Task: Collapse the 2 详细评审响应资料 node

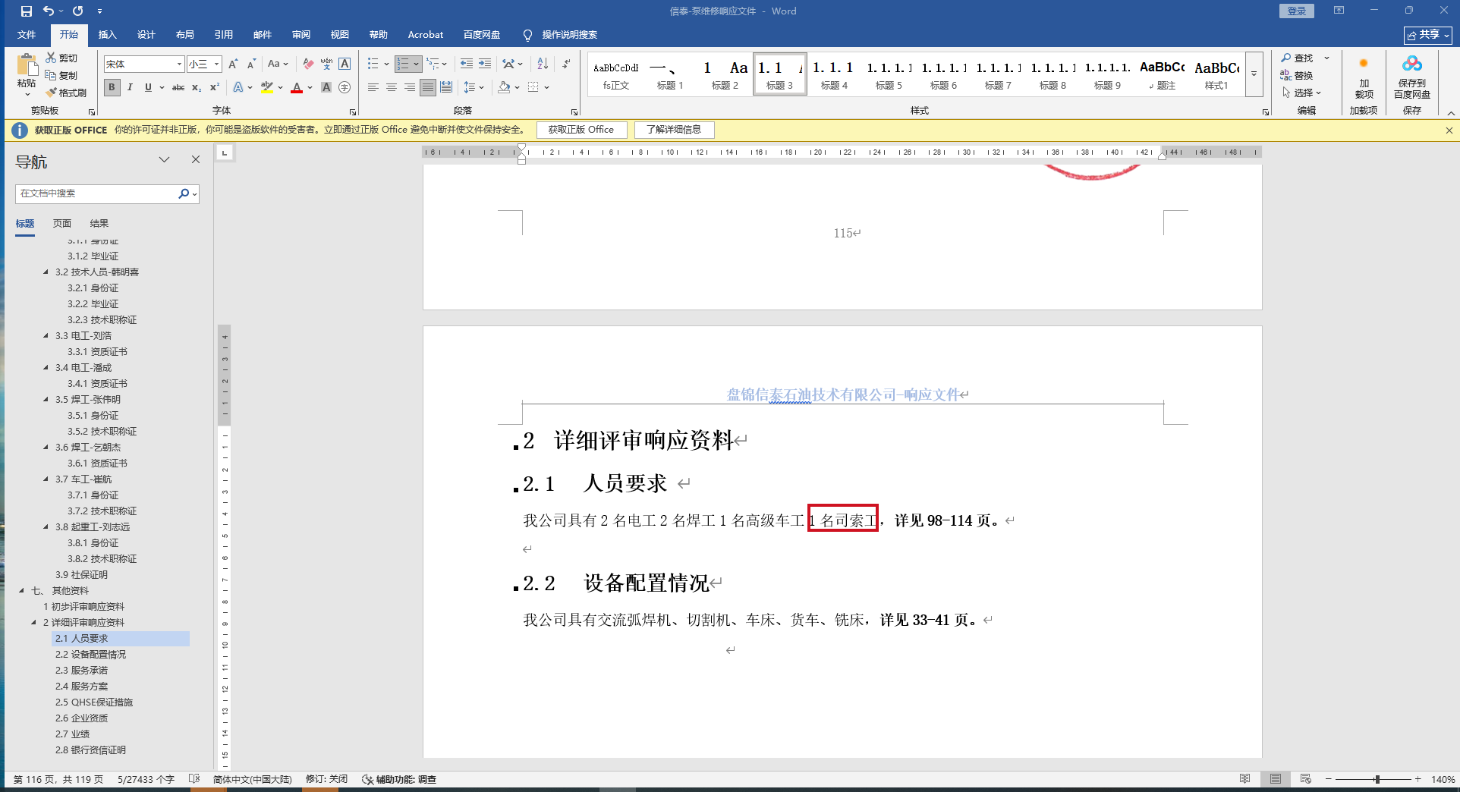Action: point(33,622)
